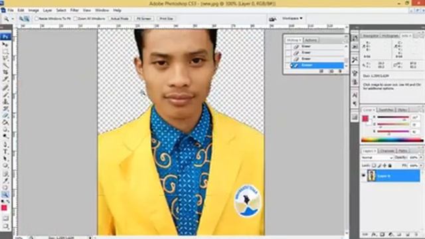Click the zoom-in magnifier in options bar
This screenshot has width=425, height=239.
pos(21,19)
